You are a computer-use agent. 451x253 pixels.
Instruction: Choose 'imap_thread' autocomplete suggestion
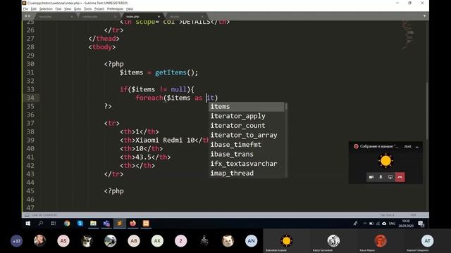(x=247, y=173)
